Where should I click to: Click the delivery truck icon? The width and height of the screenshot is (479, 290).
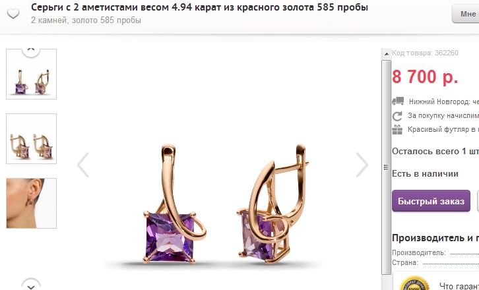tap(398, 101)
